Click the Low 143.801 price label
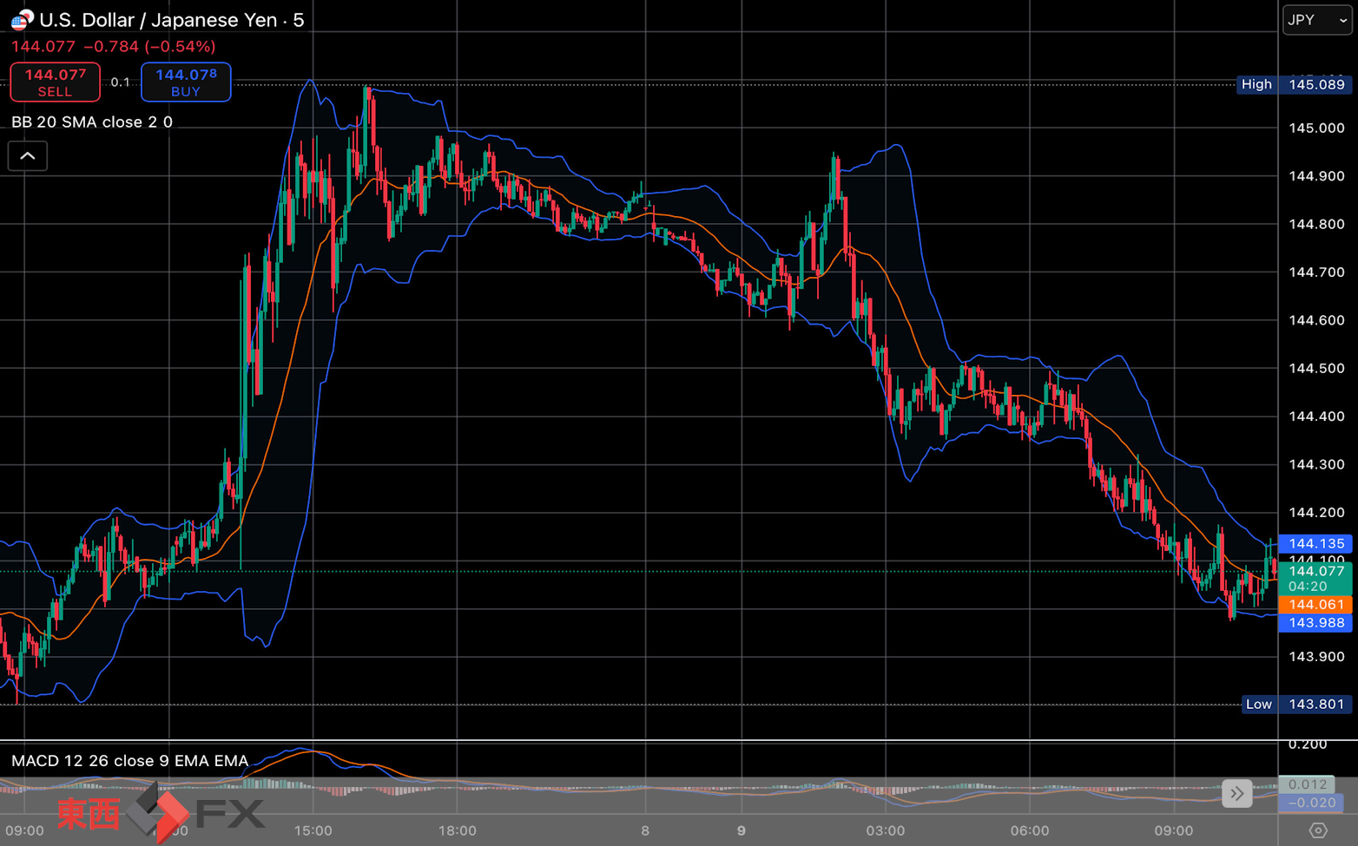 click(x=1296, y=705)
